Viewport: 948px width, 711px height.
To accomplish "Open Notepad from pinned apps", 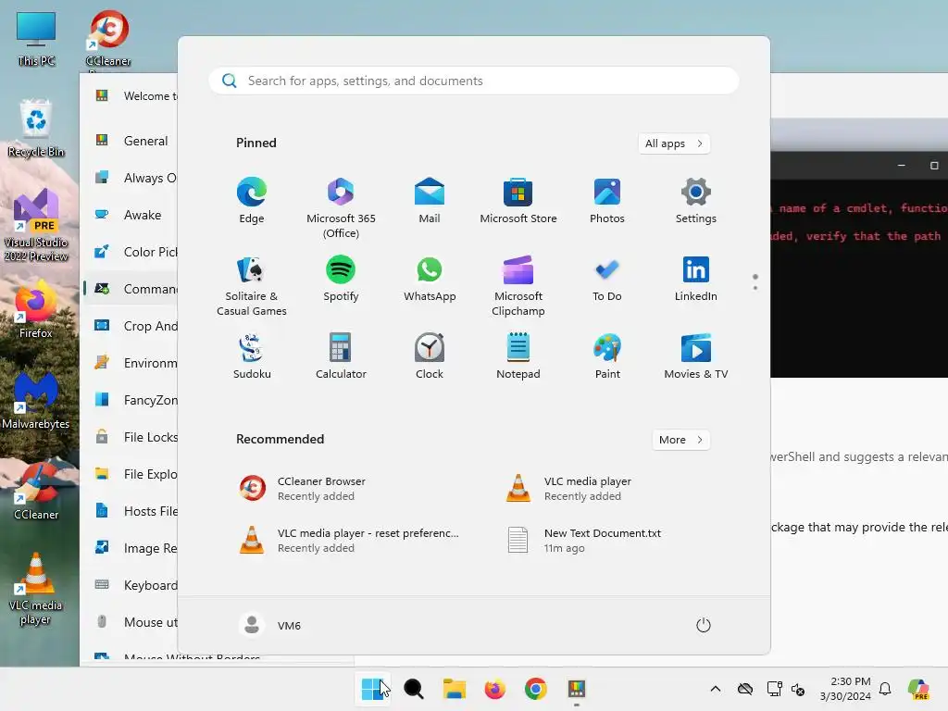I will point(518,356).
